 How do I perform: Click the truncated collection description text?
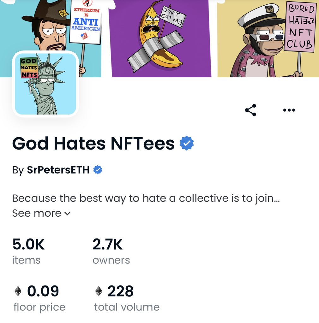146,199
